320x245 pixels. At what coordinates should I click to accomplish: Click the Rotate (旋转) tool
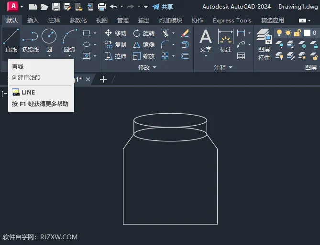(143, 33)
